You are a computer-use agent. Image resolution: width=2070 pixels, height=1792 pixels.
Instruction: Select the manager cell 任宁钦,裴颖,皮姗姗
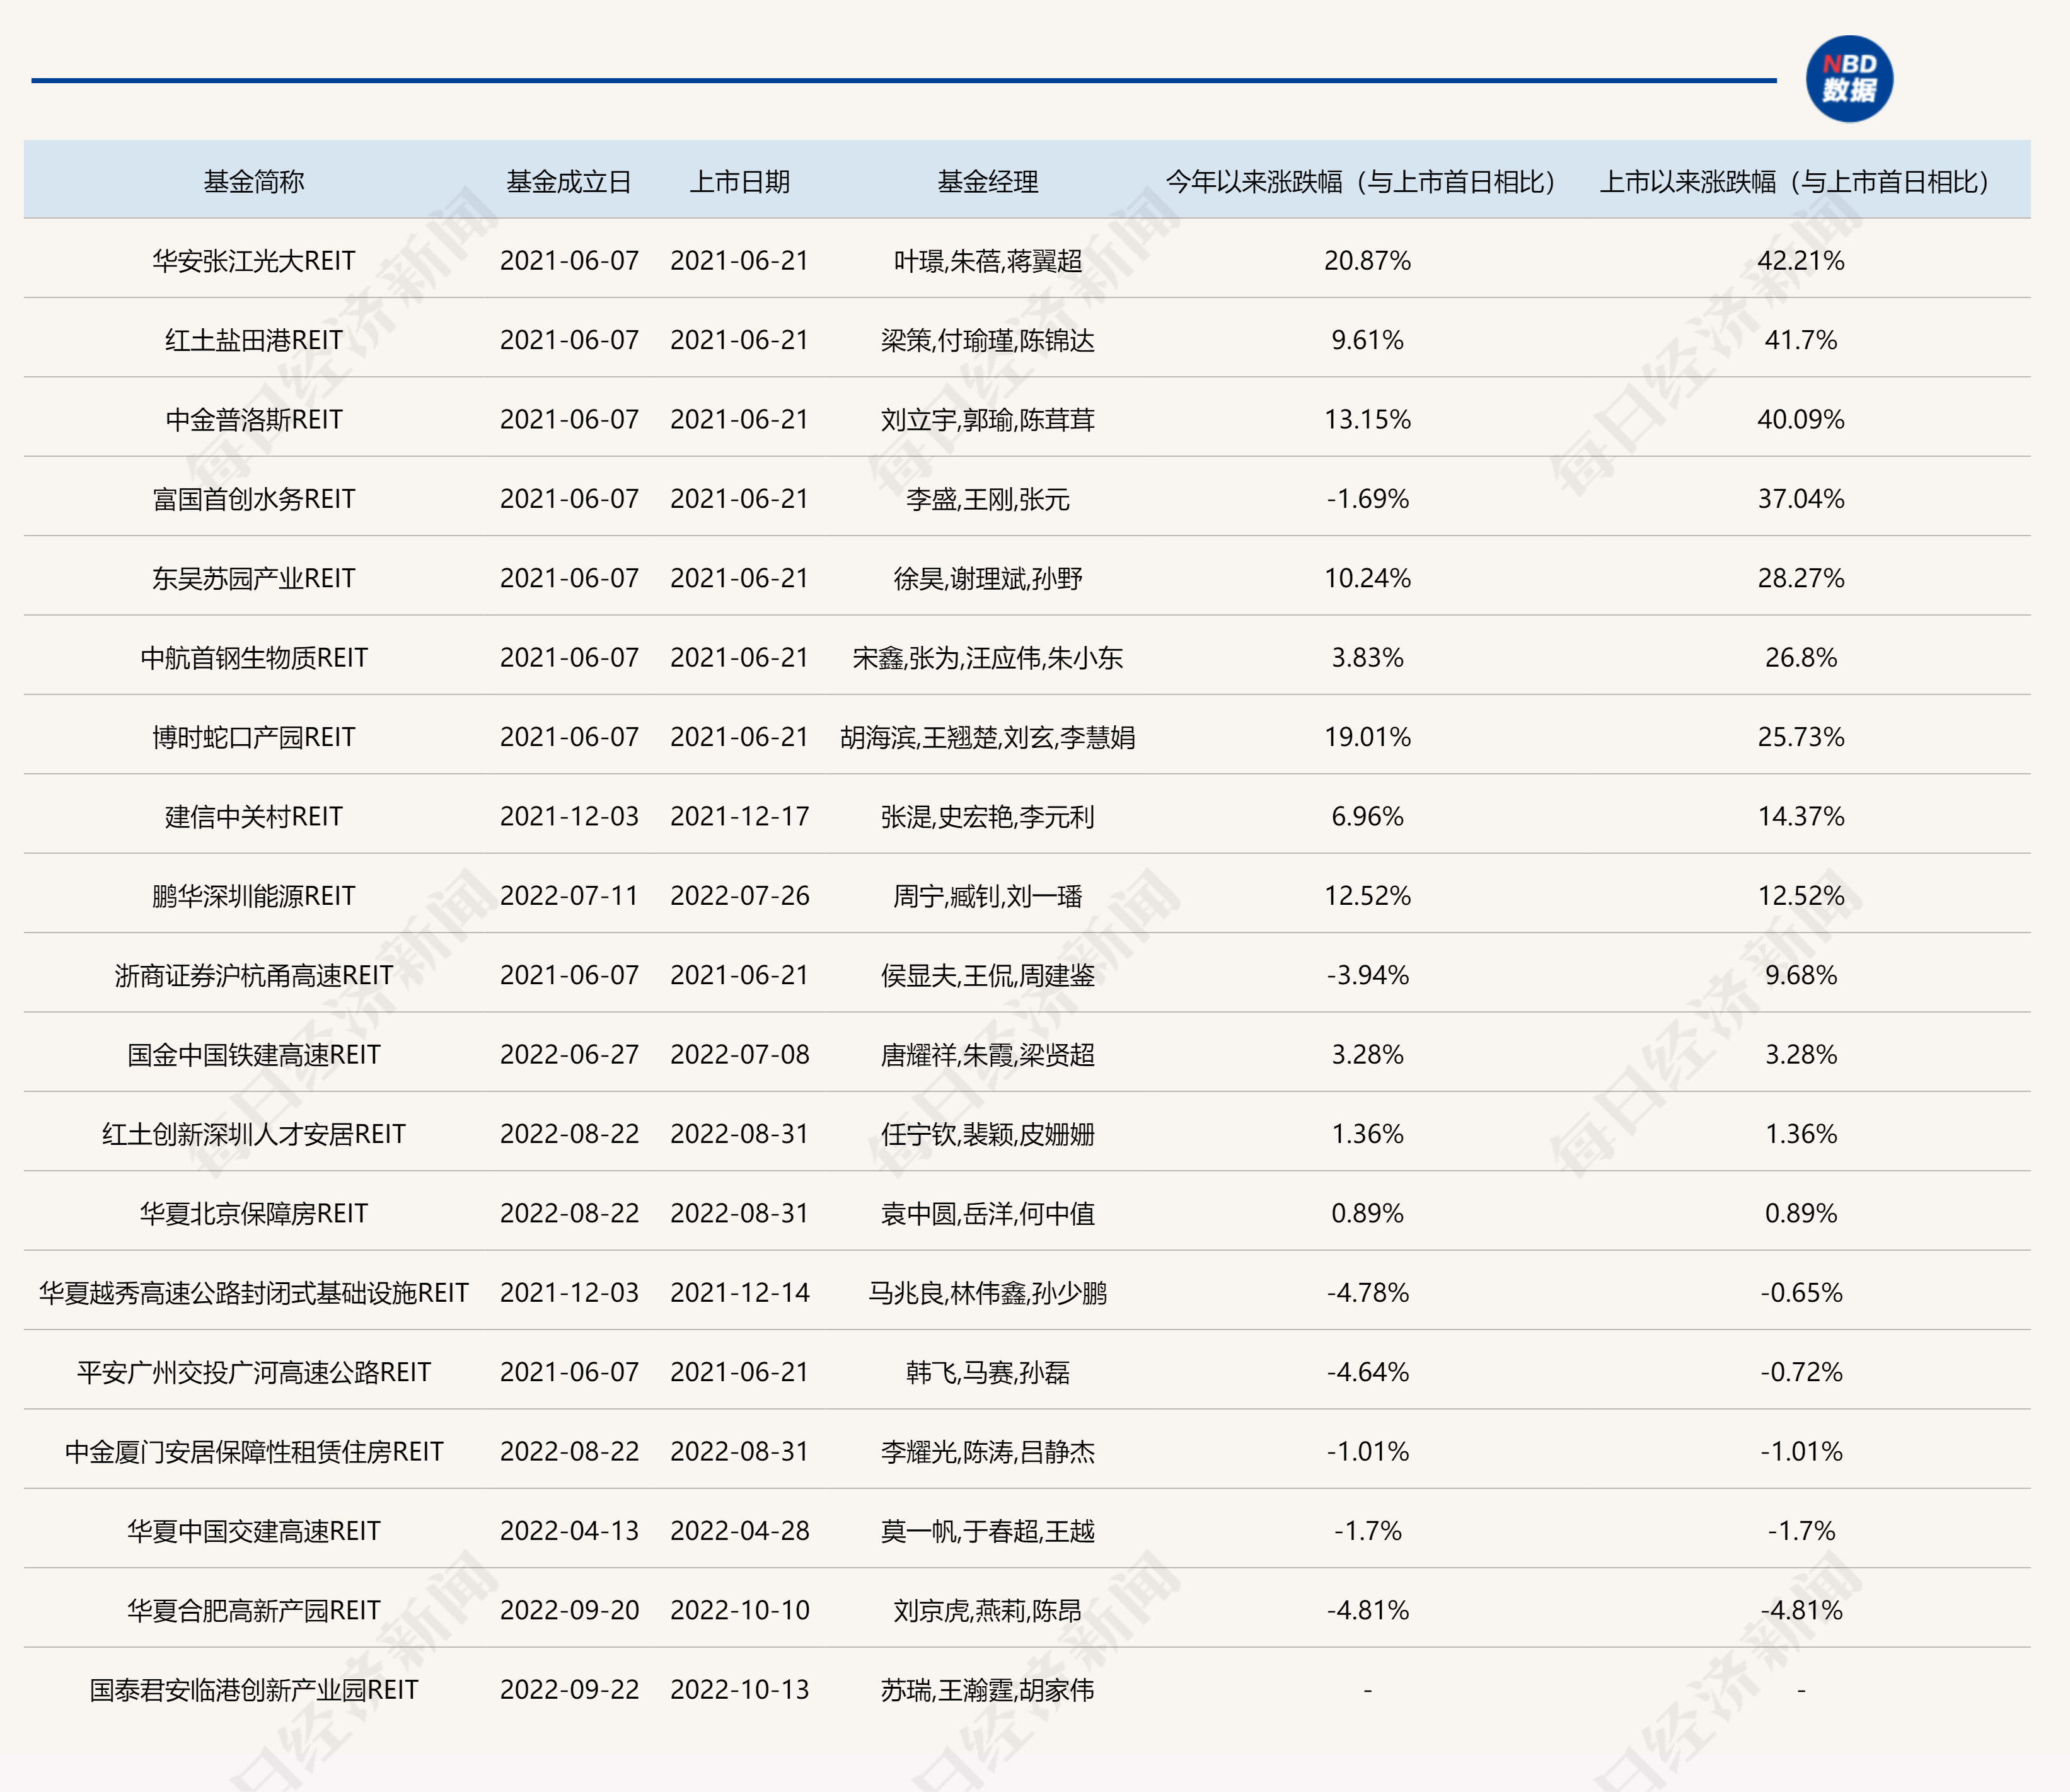(988, 1134)
